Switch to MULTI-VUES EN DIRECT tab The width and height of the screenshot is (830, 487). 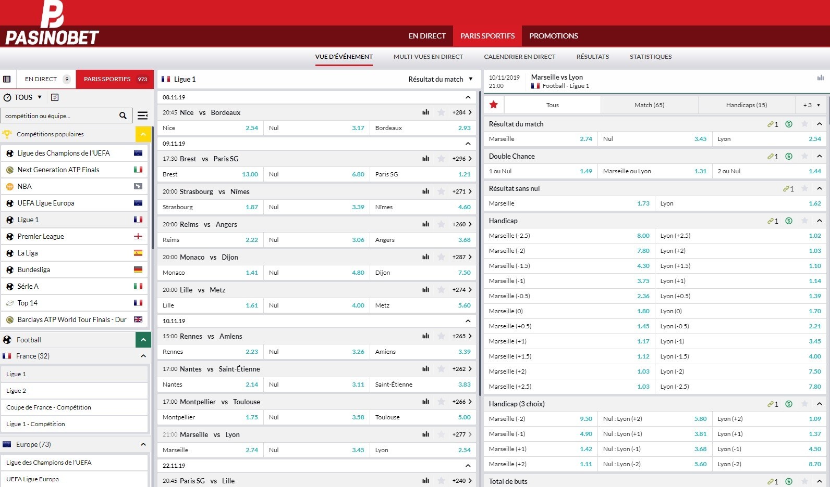(x=428, y=57)
